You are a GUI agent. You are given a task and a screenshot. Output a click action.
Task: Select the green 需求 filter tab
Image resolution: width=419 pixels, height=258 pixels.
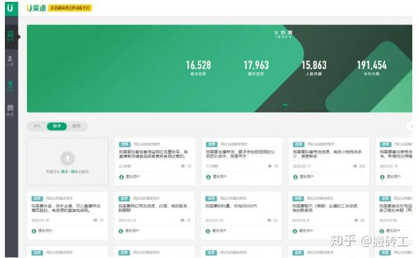pos(57,126)
